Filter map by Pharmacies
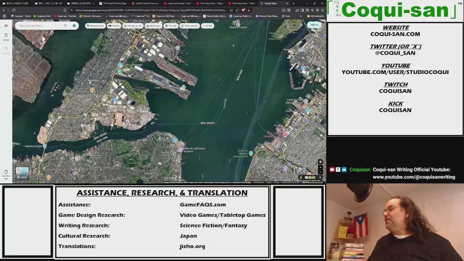 coord(190,26)
